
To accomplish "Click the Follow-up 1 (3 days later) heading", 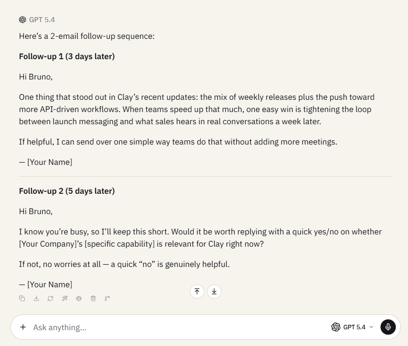I will pos(67,56).
